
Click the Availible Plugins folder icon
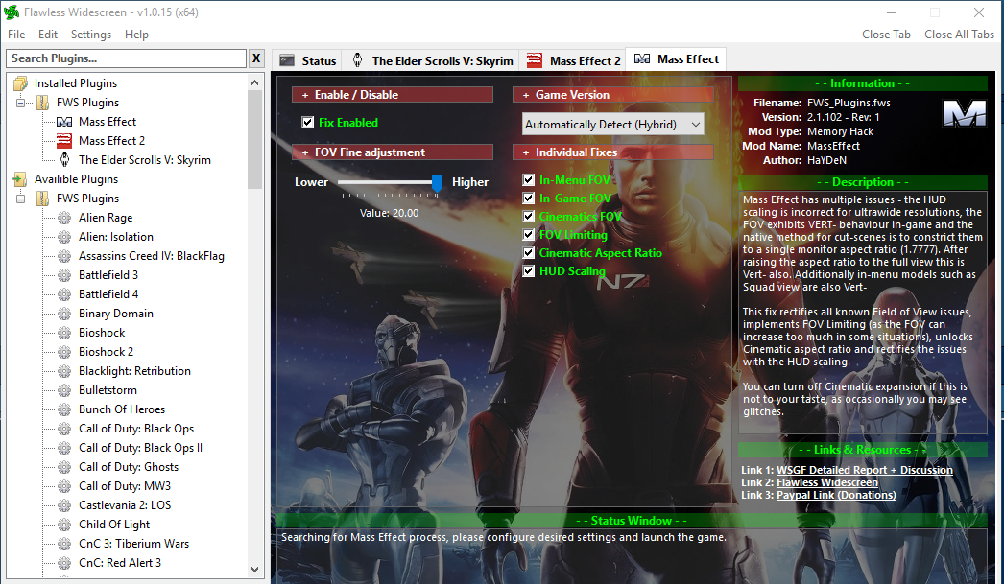[x=20, y=179]
